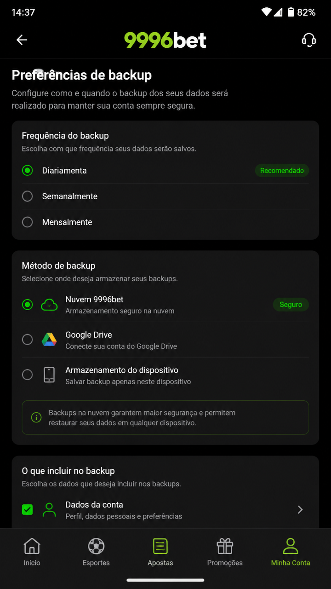Open Esportes via the soccer ball icon
This screenshot has width=331, height=589.
[x=96, y=546]
